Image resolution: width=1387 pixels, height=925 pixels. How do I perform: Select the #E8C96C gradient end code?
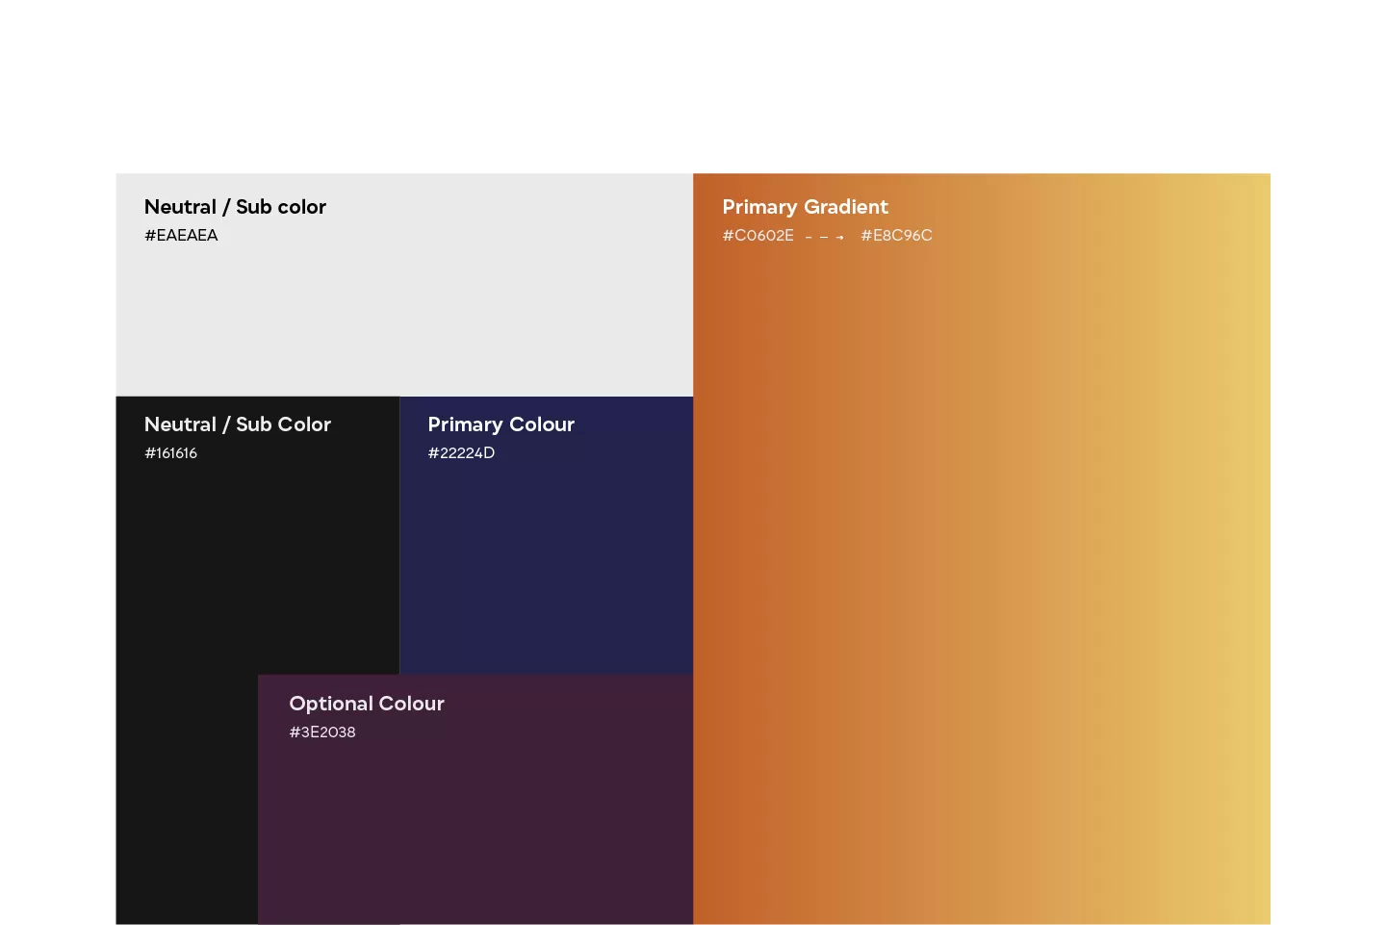(896, 236)
